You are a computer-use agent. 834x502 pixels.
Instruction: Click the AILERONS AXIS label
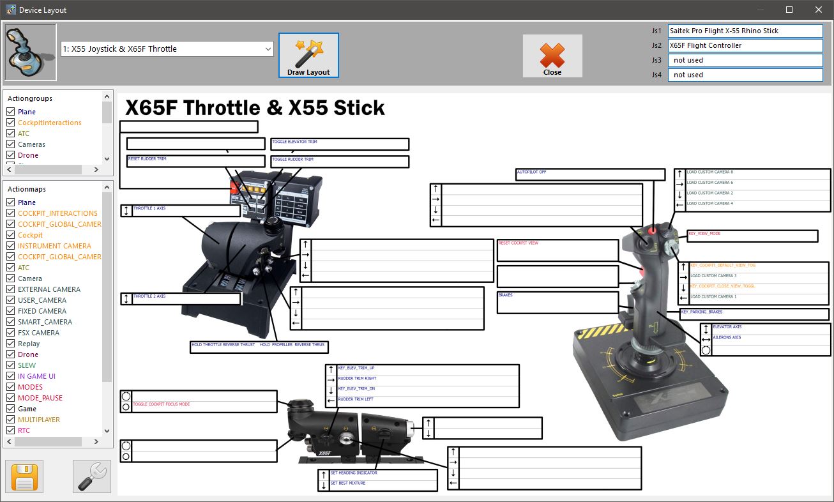click(x=727, y=337)
